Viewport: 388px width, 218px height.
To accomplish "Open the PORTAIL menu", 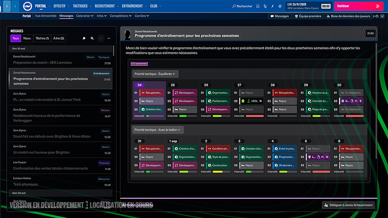I will click(x=41, y=6).
